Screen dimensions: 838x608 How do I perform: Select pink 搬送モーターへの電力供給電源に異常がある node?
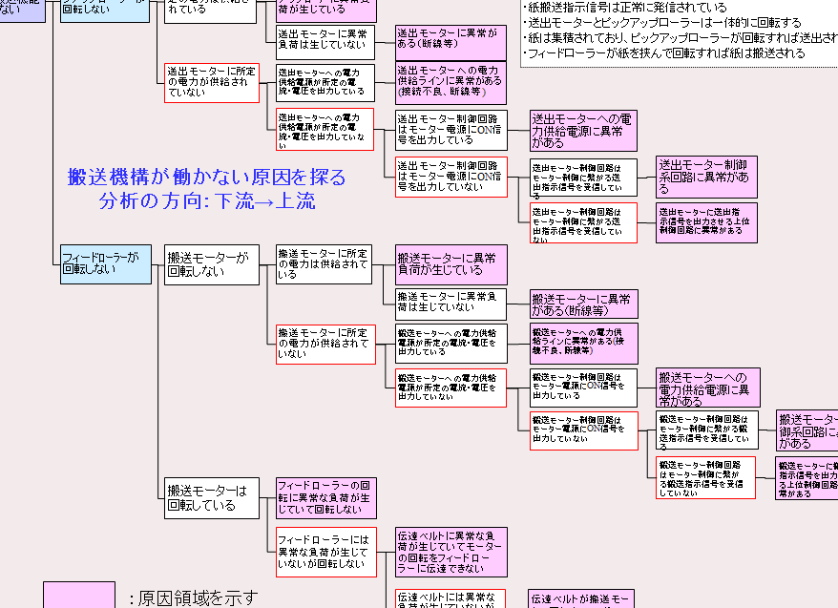pyautogui.click(x=707, y=388)
